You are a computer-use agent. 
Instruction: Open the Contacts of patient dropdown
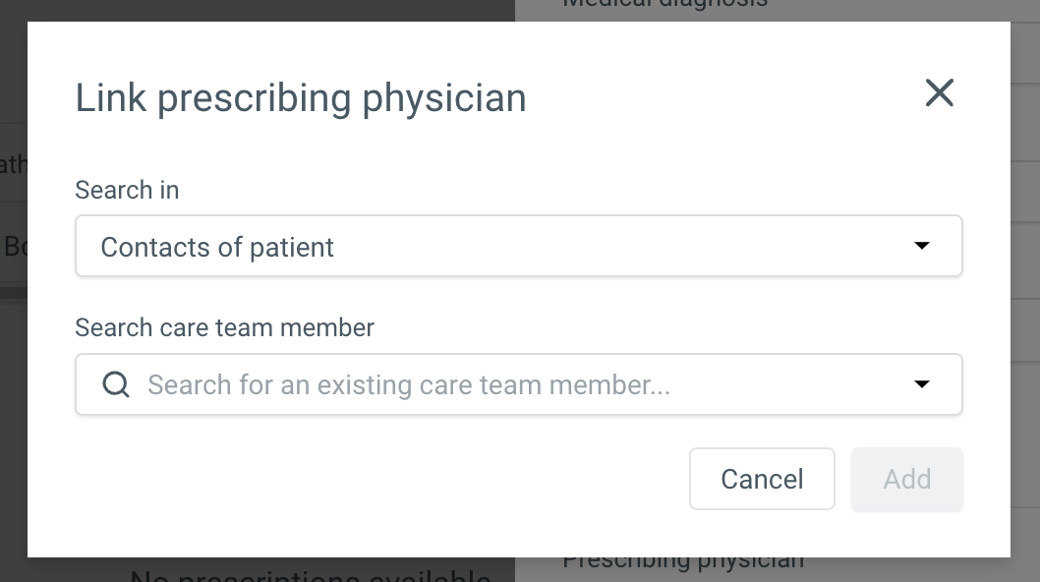coord(519,246)
